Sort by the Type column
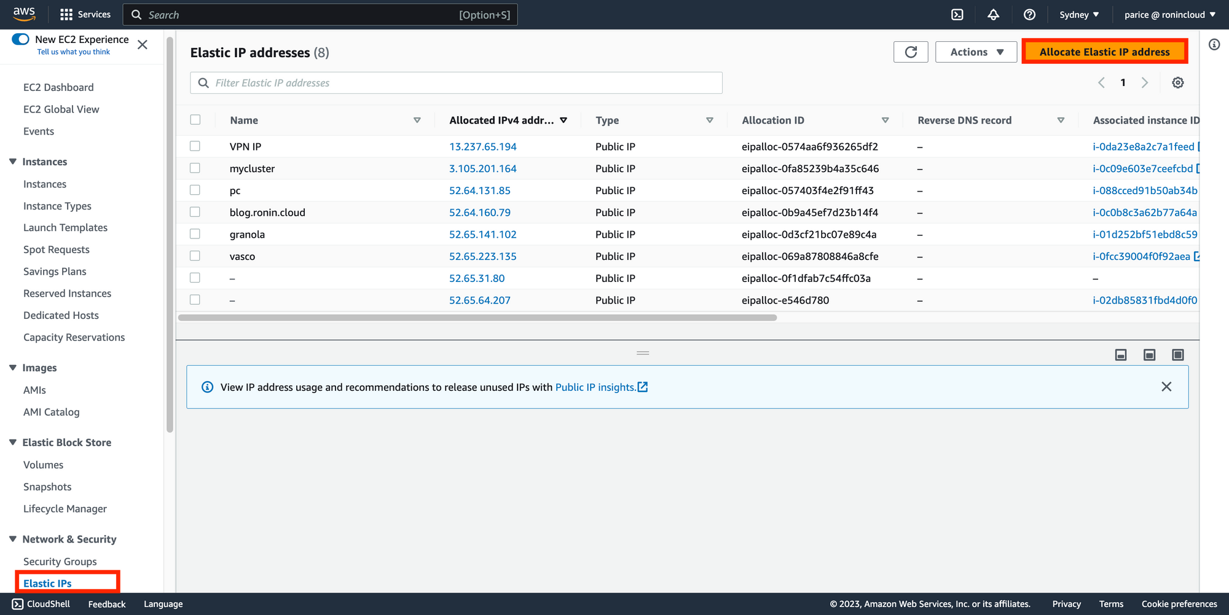The height and width of the screenshot is (615, 1229). (710, 120)
